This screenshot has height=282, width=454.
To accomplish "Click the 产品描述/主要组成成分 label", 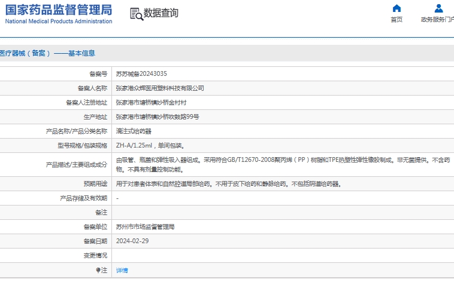I will click(77, 165).
